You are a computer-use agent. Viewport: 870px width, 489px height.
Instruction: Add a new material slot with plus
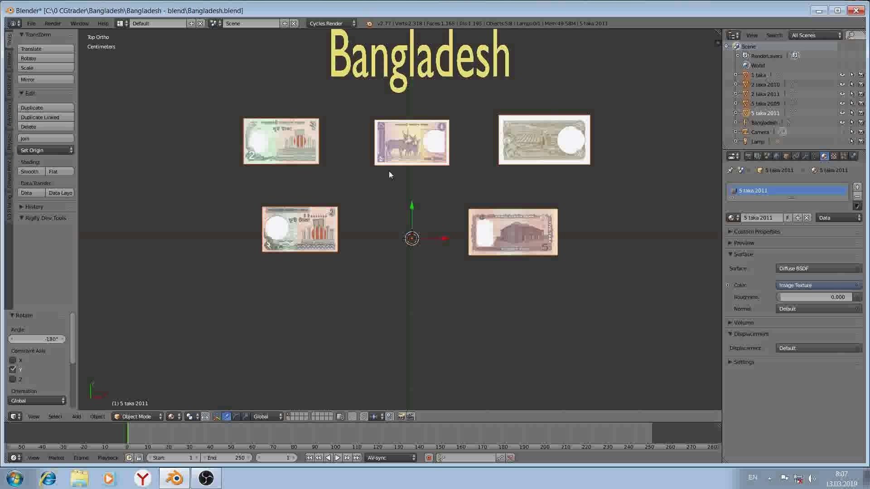[857, 187]
